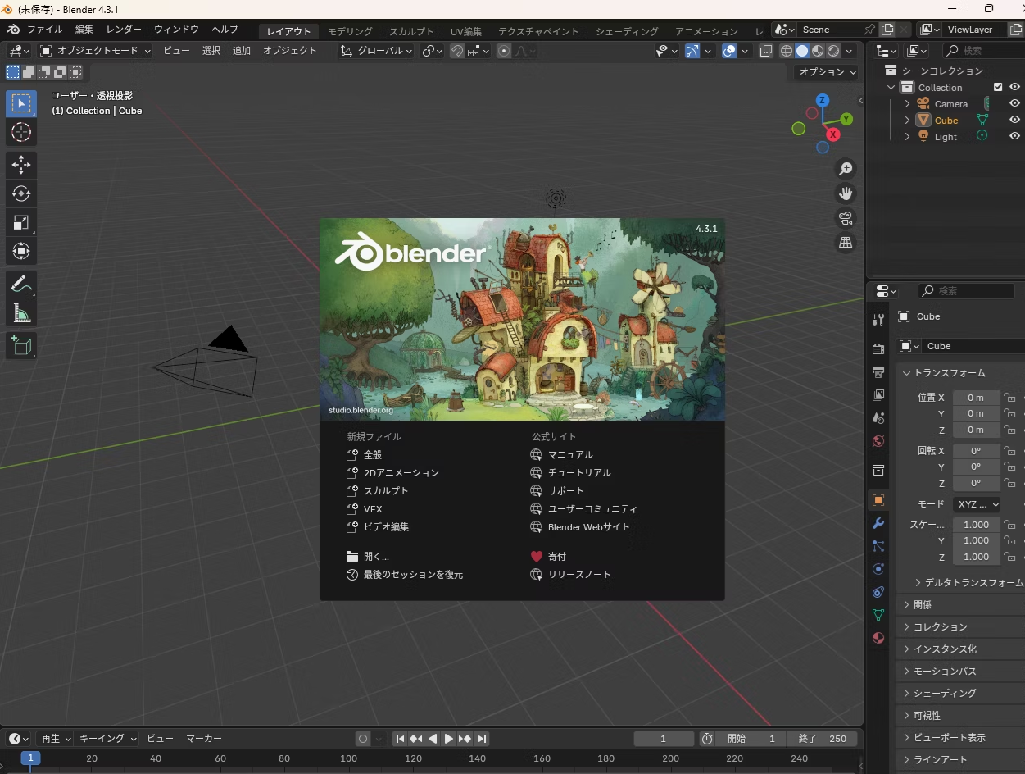Hide the Light object in outliner

pyautogui.click(x=1014, y=137)
